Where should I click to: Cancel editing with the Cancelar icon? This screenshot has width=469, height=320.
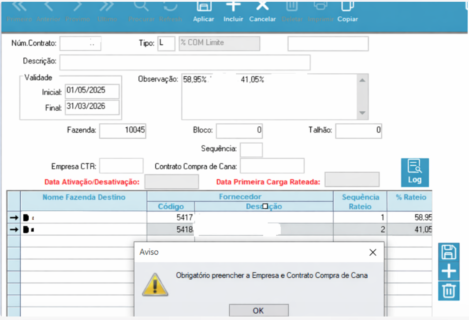262,11
